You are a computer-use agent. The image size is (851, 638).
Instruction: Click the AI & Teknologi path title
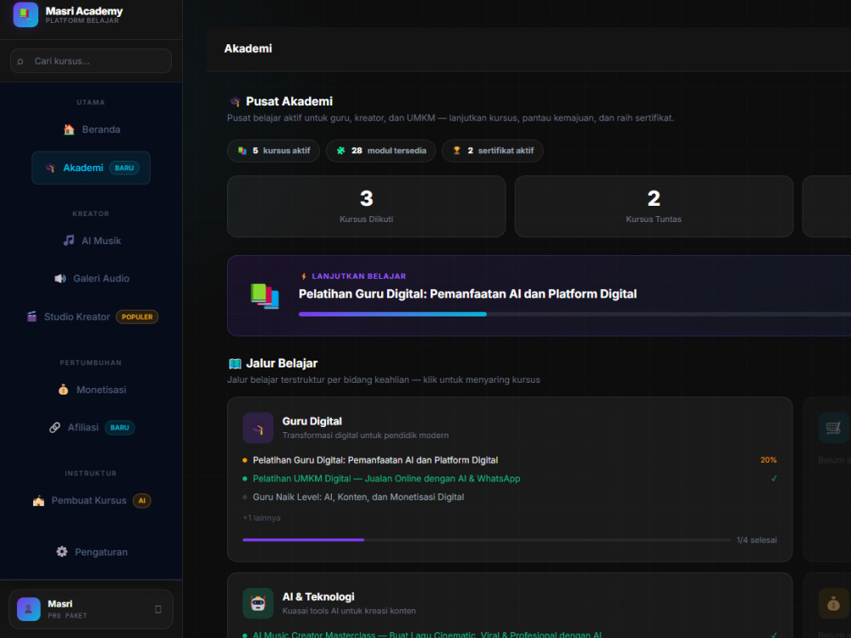click(318, 597)
